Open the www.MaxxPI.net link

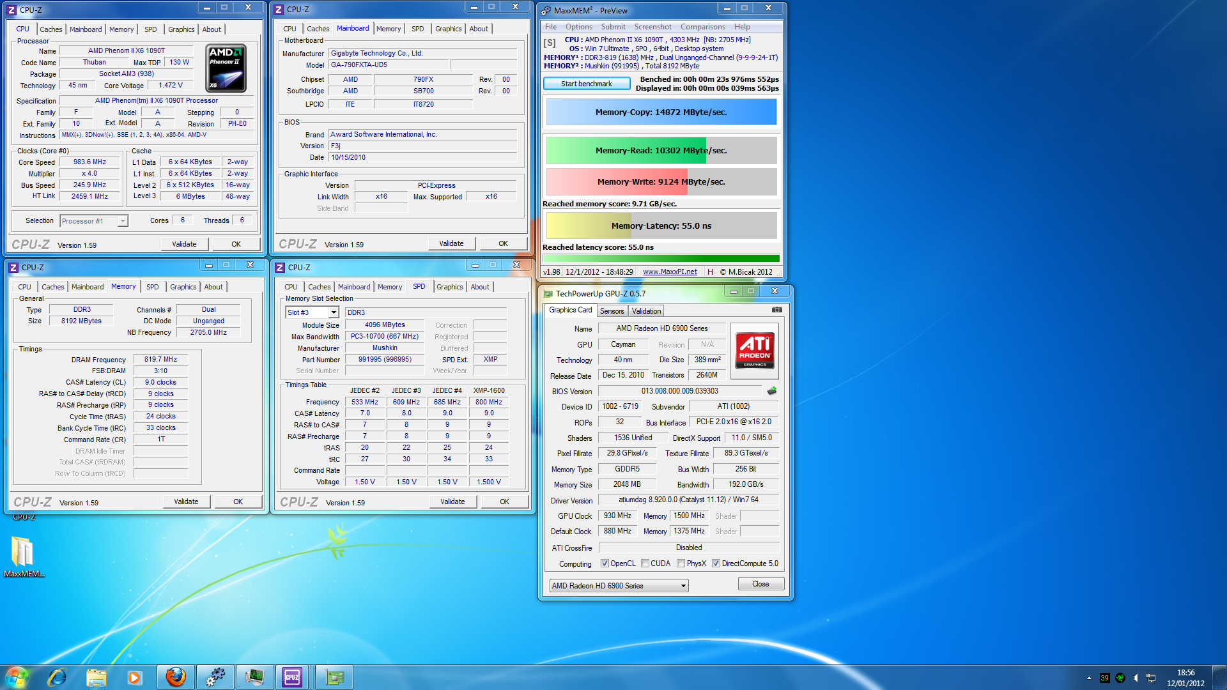(670, 272)
